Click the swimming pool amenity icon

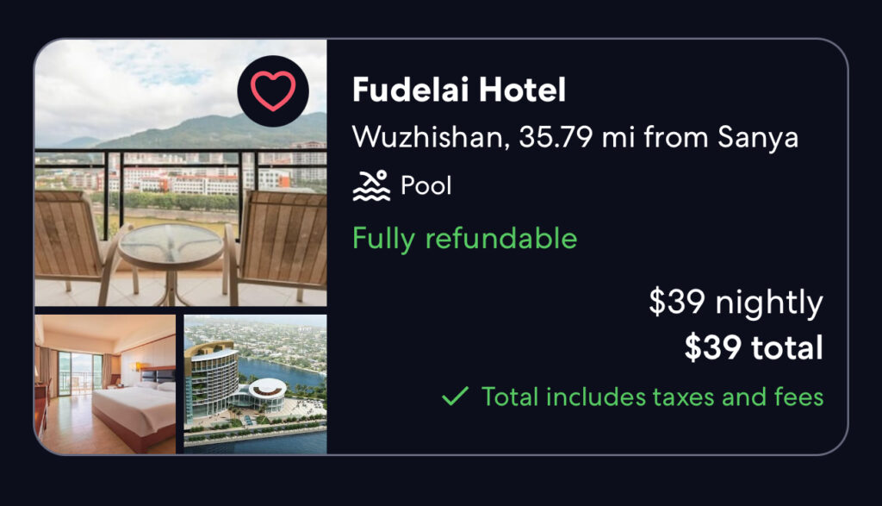[370, 185]
